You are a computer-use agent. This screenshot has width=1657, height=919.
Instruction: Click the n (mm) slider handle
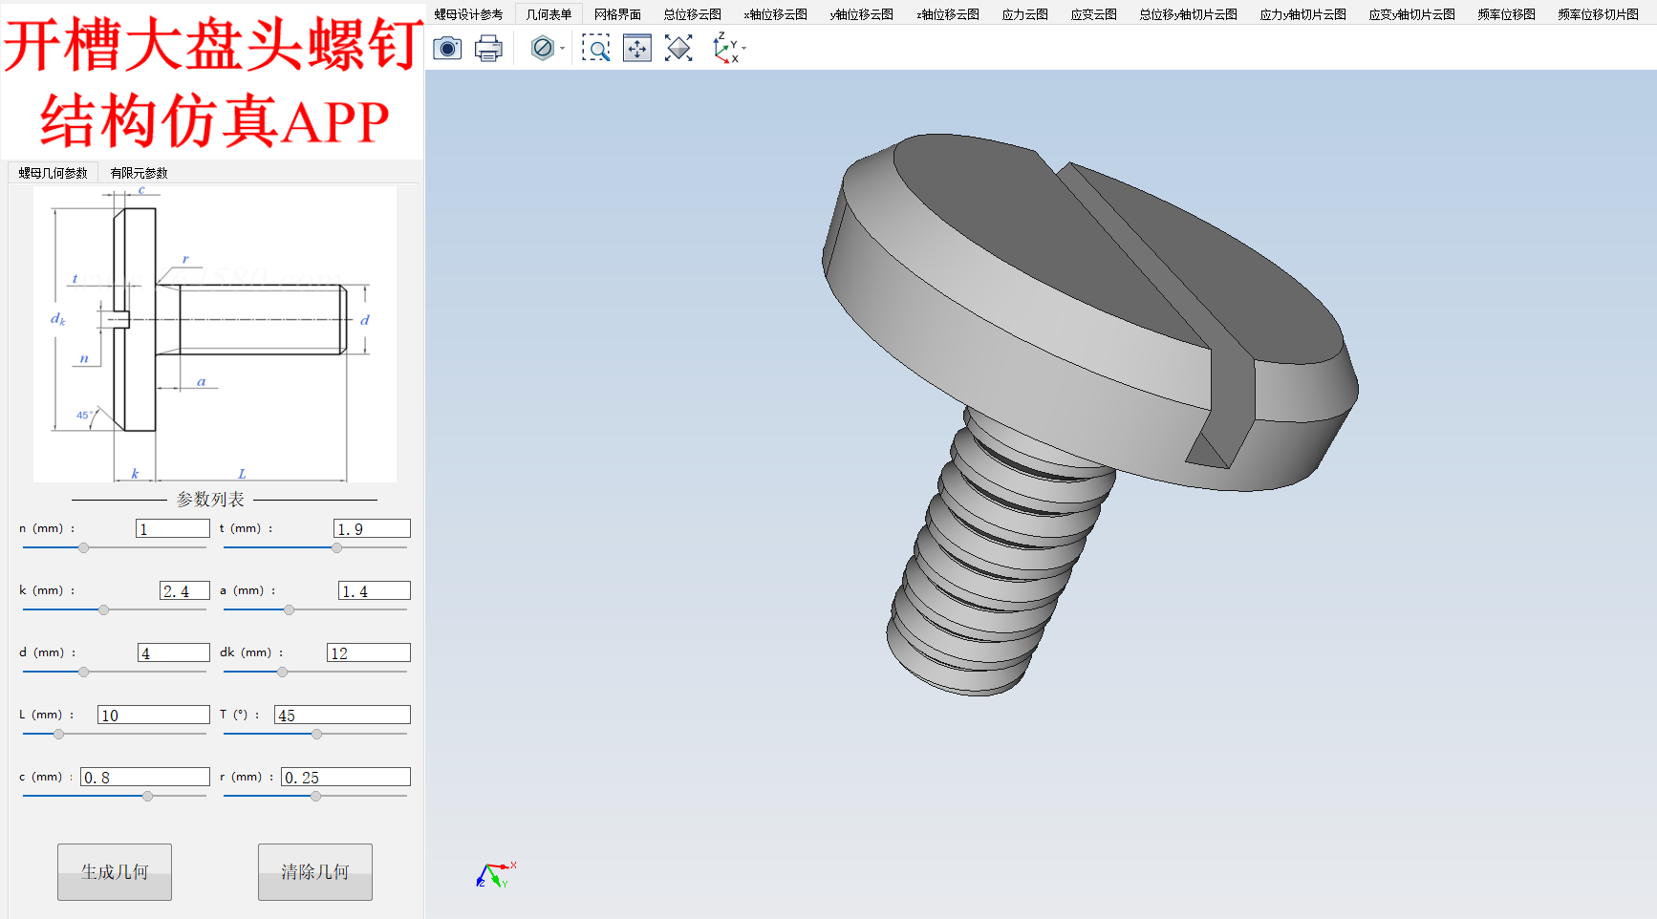tap(84, 548)
